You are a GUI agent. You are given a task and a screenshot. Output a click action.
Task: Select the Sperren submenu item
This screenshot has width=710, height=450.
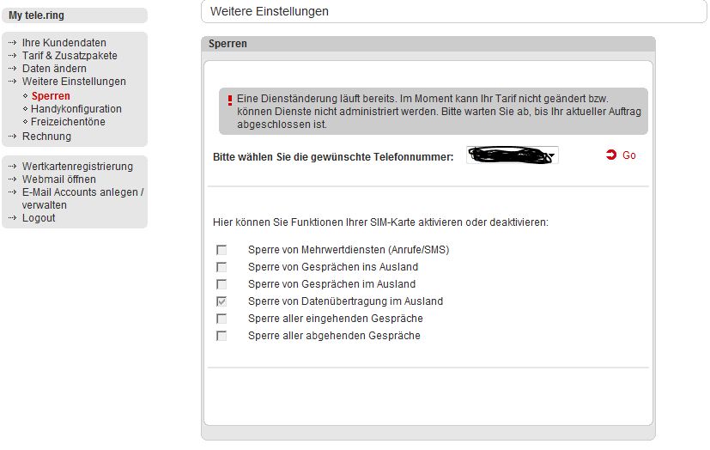coord(51,96)
